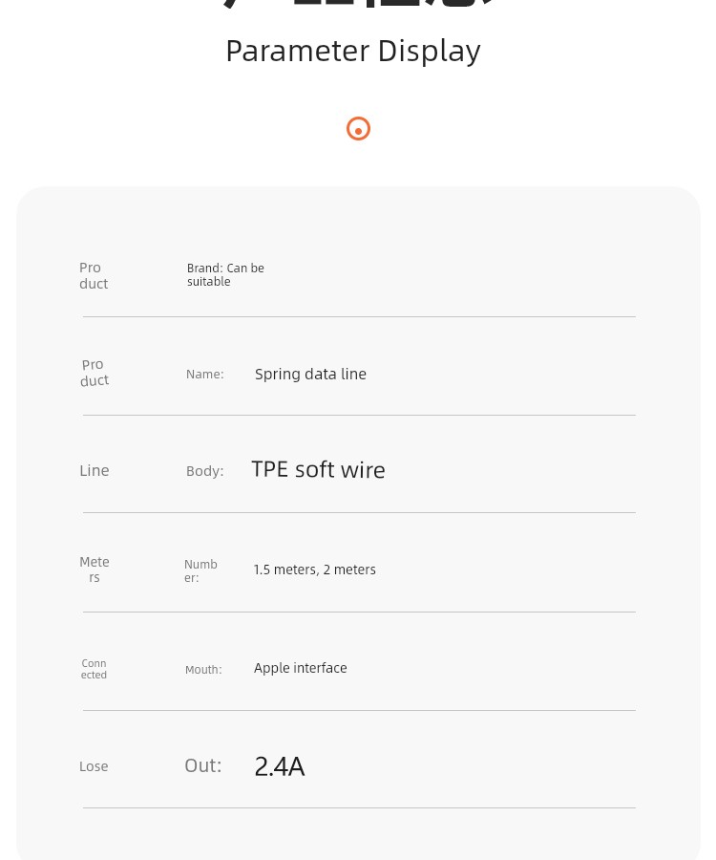Click the Product label beside Brand
Screen dimensions: 716x860
click(x=94, y=275)
